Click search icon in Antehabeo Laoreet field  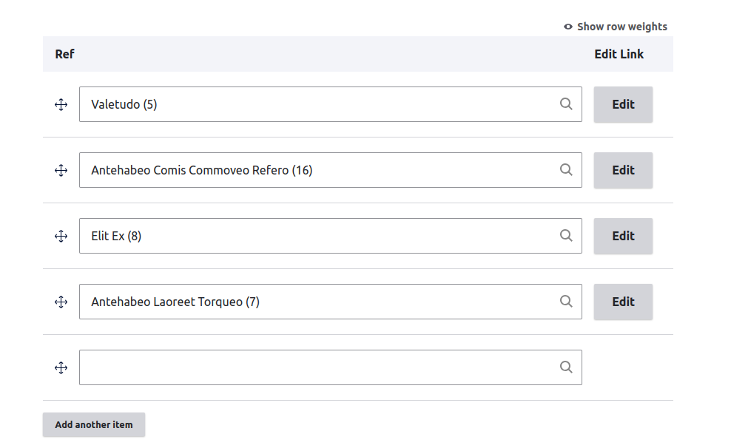[x=566, y=302]
